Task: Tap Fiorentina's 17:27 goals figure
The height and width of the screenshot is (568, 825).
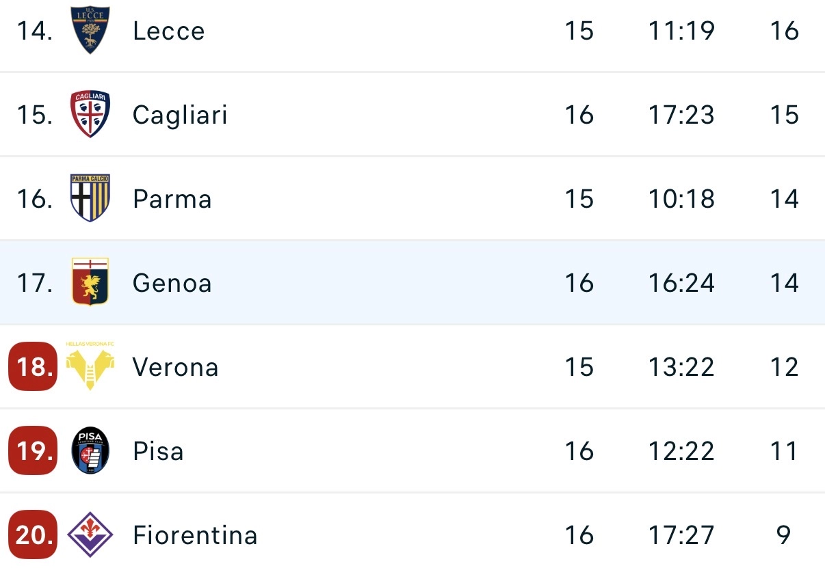Action: pos(681,535)
